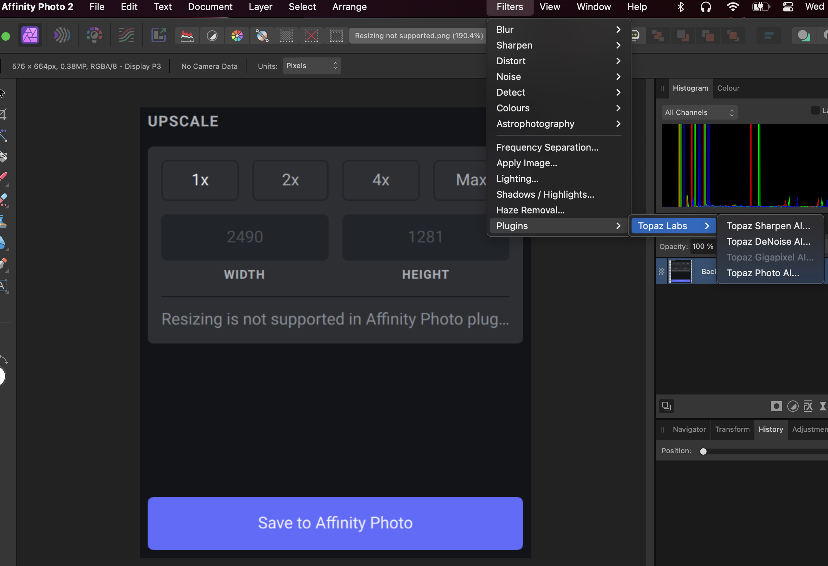Click the mask layer icon in Layers panel

(x=776, y=406)
